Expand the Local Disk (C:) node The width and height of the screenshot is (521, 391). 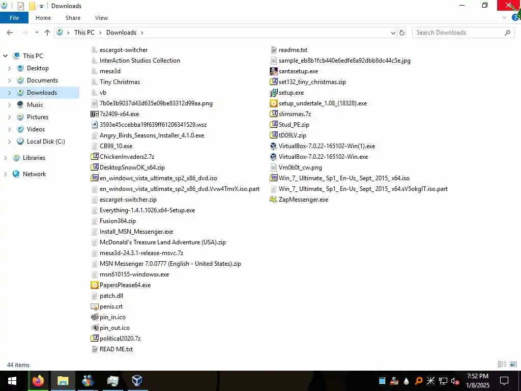(x=9, y=142)
